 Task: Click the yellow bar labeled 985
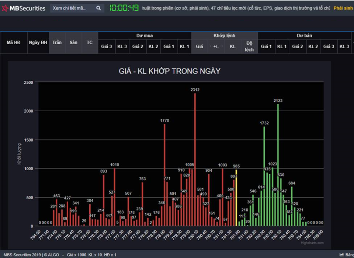coord(236,198)
